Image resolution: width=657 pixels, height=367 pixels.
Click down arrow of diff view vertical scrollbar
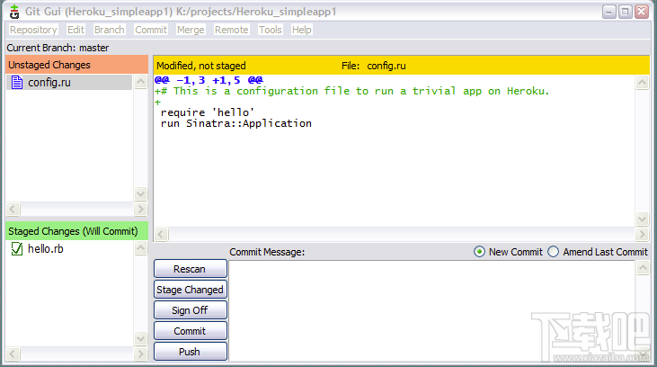(643, 219)
